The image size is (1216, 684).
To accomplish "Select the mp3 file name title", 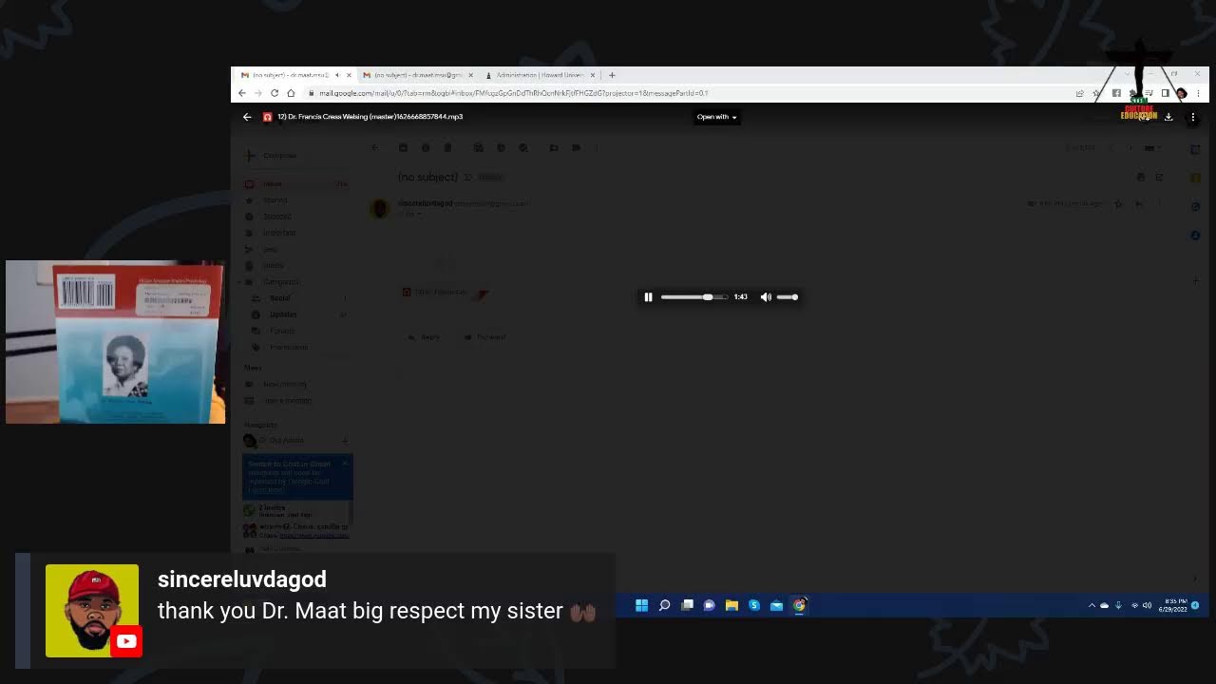I will tap(370, 117).
